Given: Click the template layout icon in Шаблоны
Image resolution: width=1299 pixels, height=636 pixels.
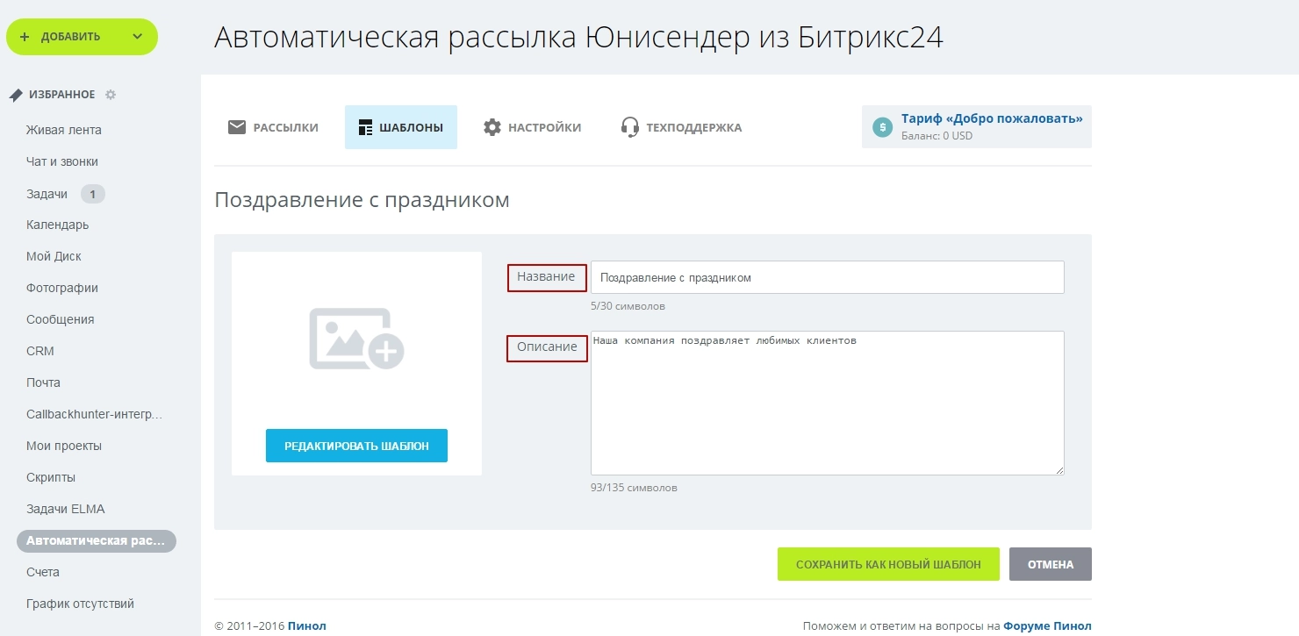Looking at the screenshot, I should (366, 127).
